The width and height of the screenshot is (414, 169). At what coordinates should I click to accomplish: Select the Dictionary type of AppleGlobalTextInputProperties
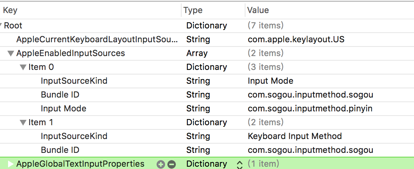[x=207, y=164]
